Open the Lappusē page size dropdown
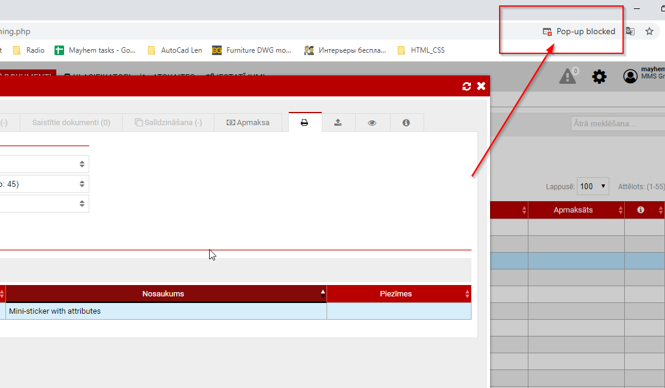 pos(593,186)
